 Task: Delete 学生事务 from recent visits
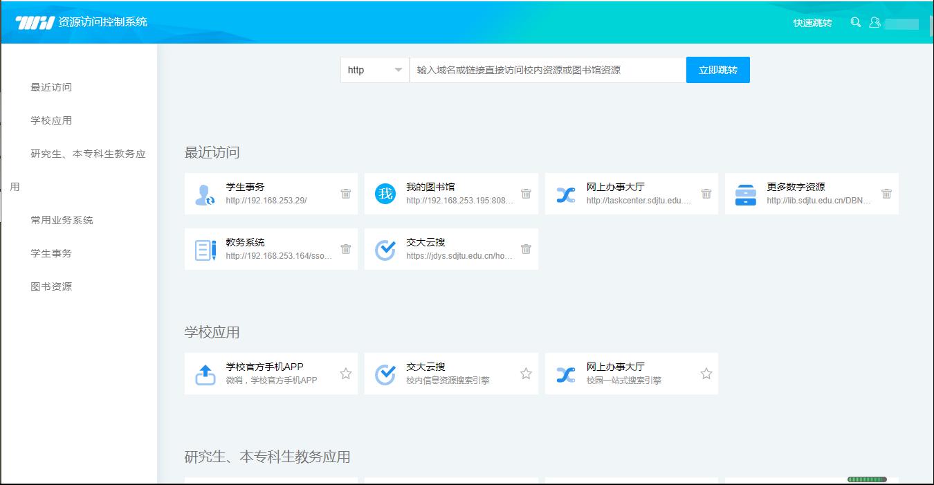pyautogui.click(x=346, y=194)
